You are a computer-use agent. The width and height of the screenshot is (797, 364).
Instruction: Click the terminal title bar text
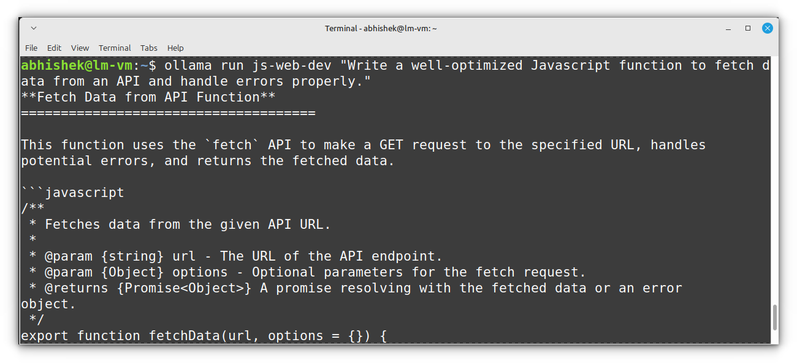[381, 28]
